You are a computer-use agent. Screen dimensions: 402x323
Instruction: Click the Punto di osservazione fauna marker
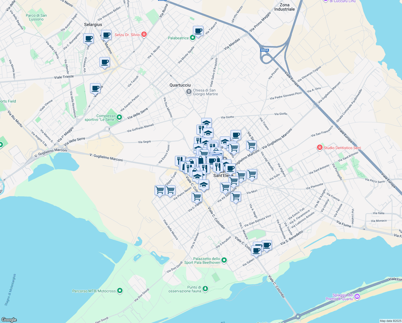(x=205, y=288)
